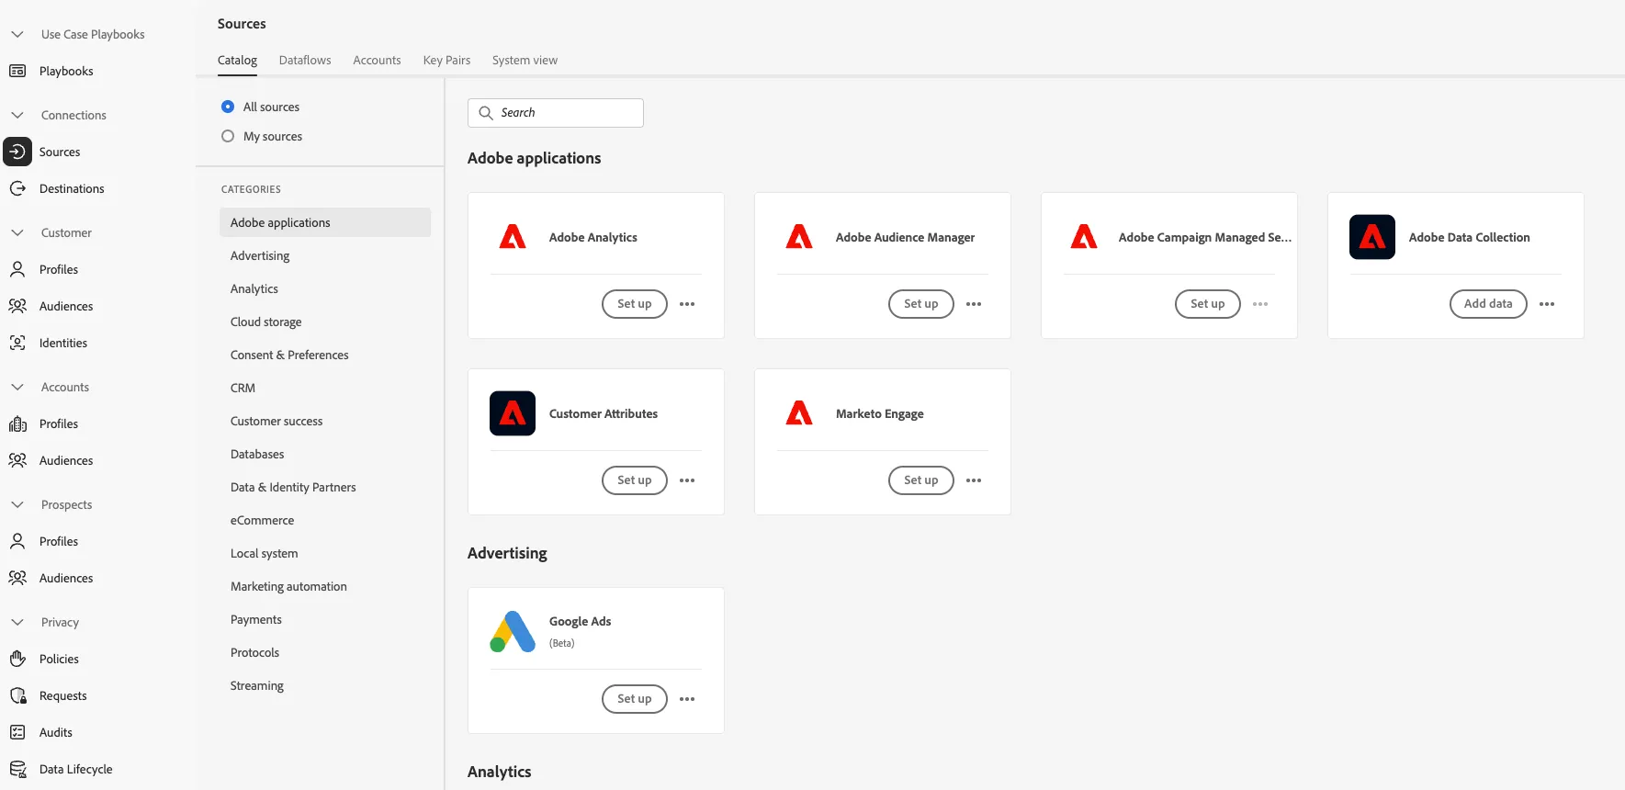Click Add data for Adobe Data Collection
Screen dimensions: 1625x790
coord(1488,304)
